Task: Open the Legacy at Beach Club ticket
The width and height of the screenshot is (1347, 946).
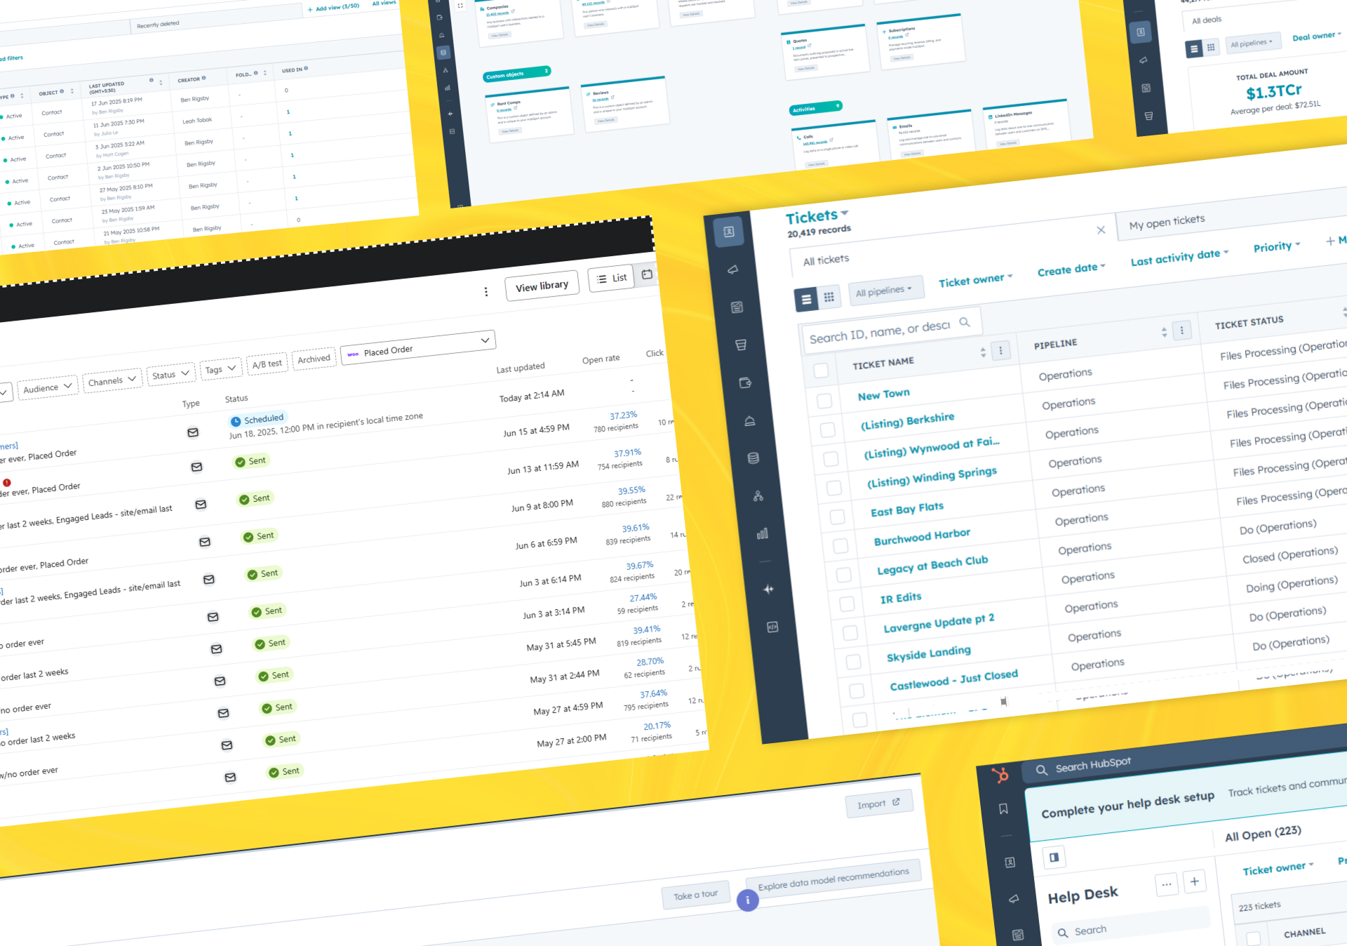Action: (932, 565)
